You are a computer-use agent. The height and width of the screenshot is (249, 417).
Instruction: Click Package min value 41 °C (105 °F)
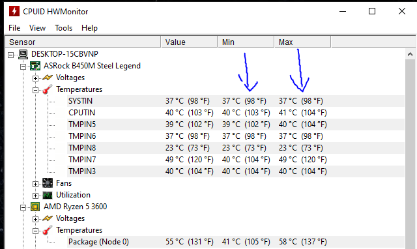pyautogui.click(x=246, y=242)
